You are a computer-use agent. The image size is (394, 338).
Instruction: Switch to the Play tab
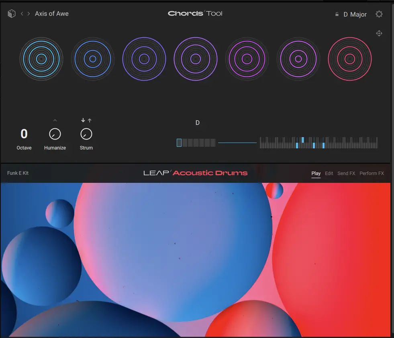click(316, 173)
